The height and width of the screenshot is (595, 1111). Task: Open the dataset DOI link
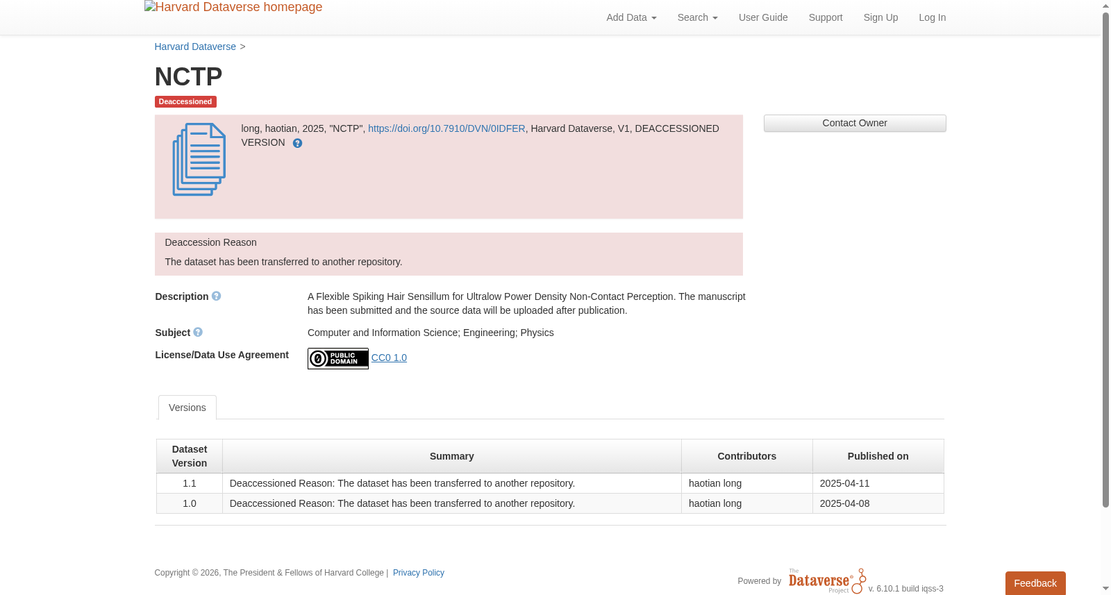446,128
